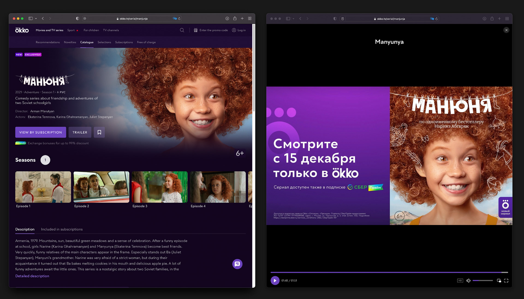The height and width of the screenshot is (299, 524).
Task: Click the Okko logo in the left window
Action: point(22,30)
